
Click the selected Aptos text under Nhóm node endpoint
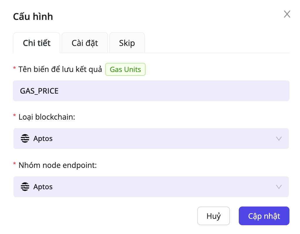tap(43, 187)
